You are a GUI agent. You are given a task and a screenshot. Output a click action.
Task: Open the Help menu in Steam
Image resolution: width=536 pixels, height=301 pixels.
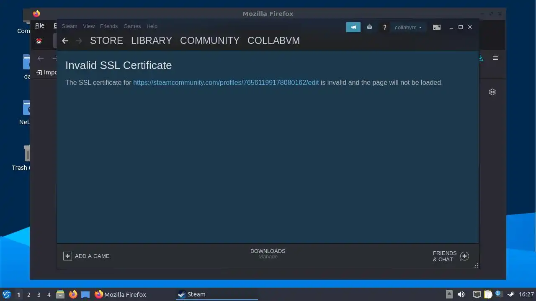point(152,26)
